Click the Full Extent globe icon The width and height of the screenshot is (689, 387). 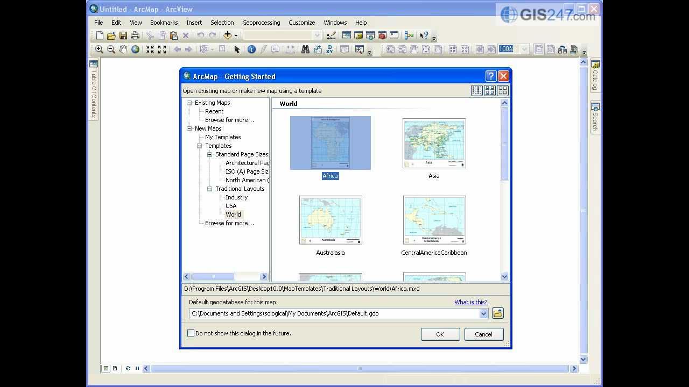[x=135, y=49]
